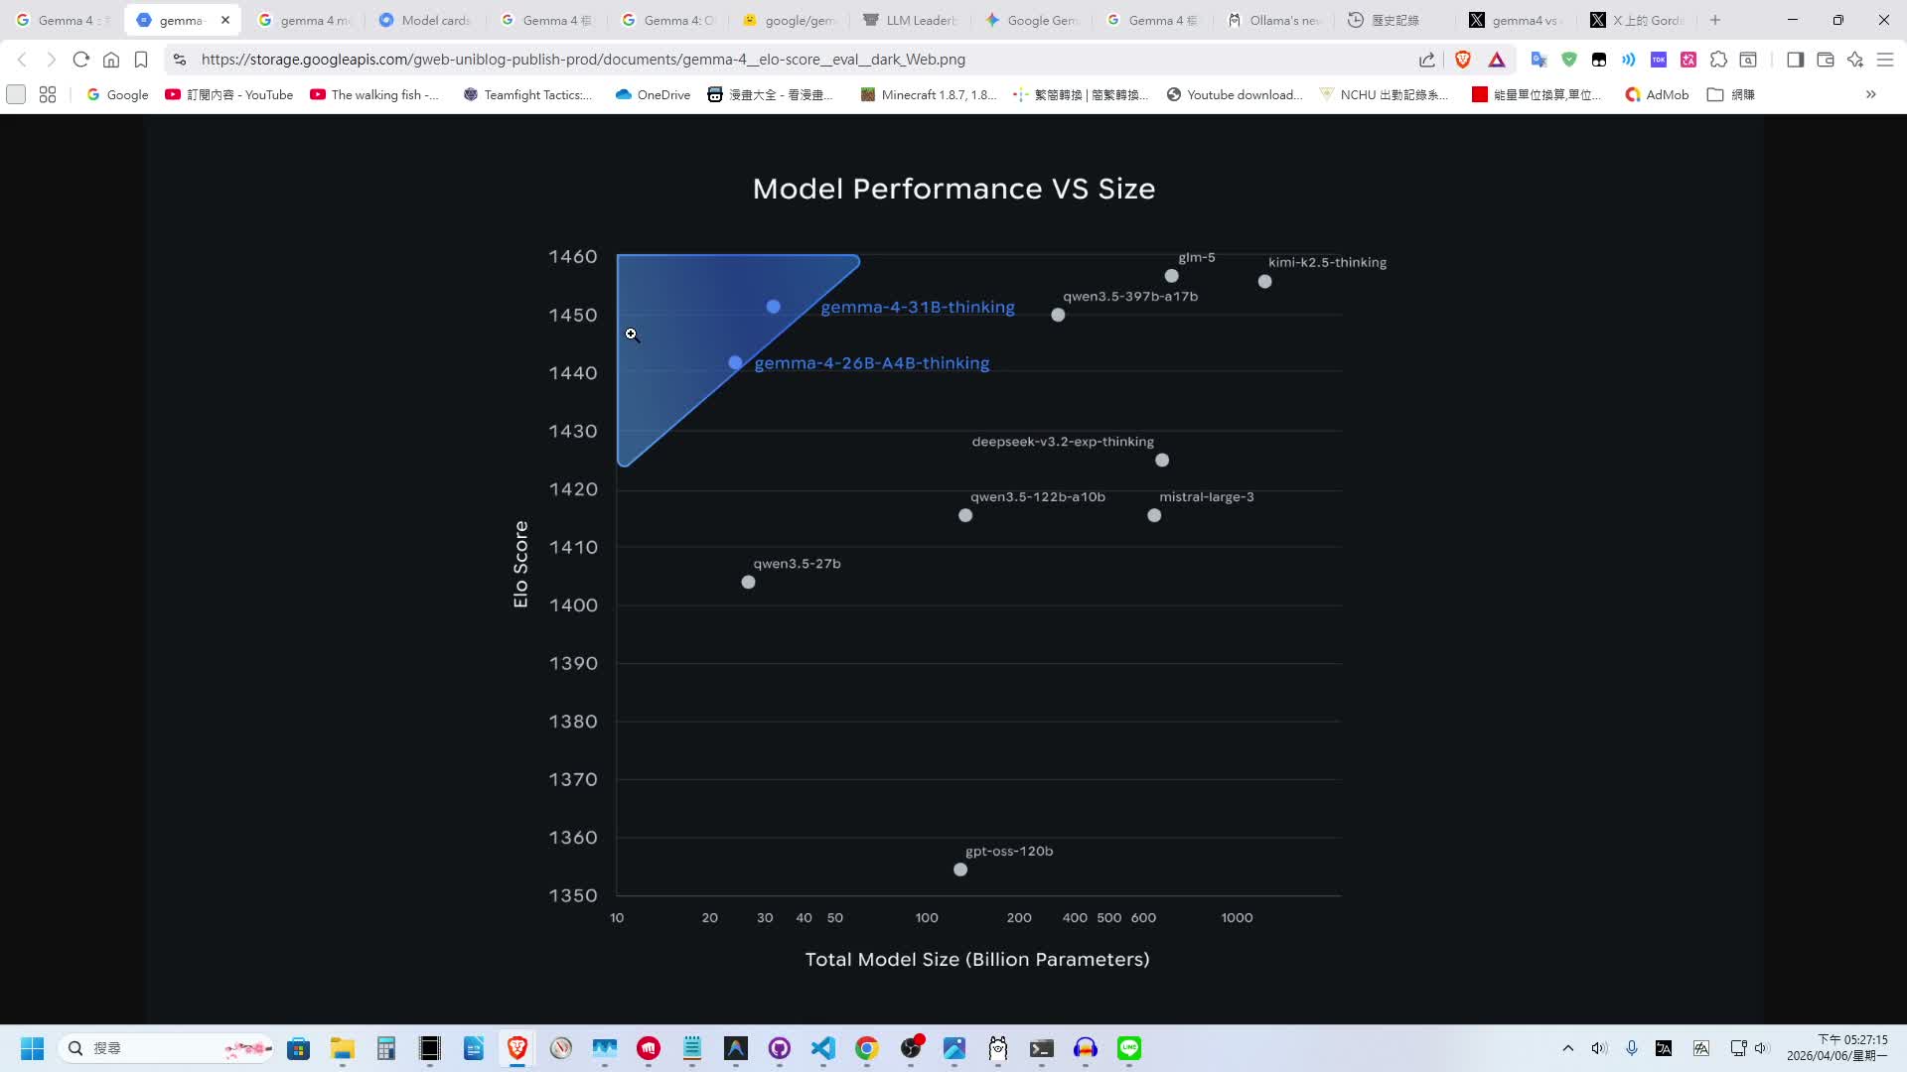Screen dimensions: 1907x1072
Task: Open the extensions puzzle-piece menu
Action: click(1719, 60)
